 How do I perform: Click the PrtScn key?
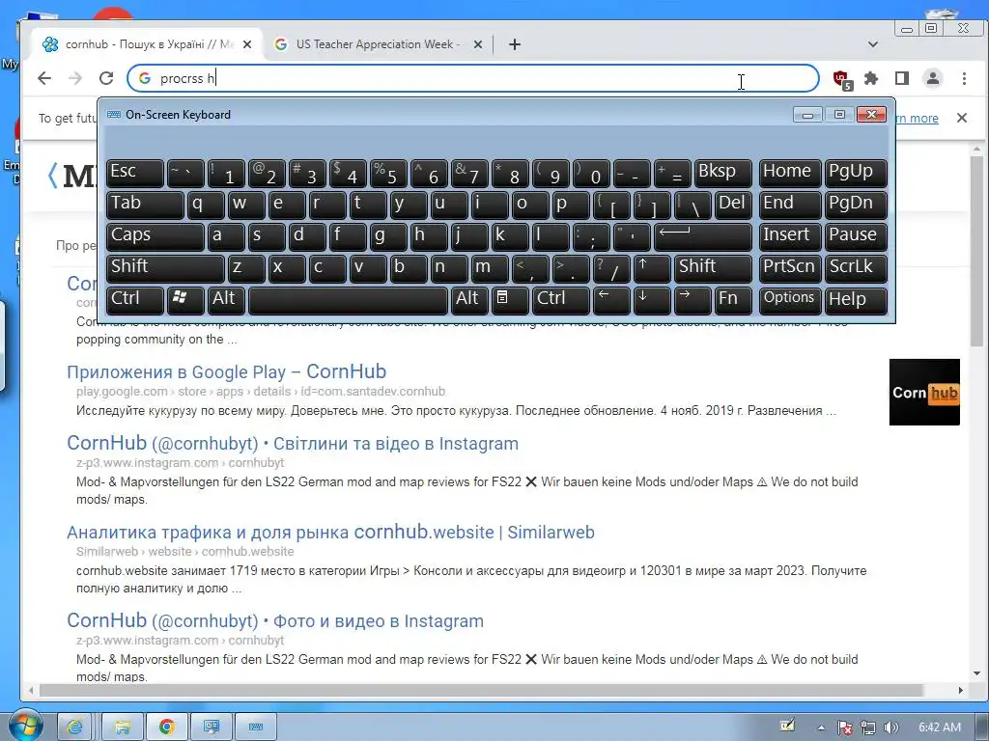[x=790, y=268]
